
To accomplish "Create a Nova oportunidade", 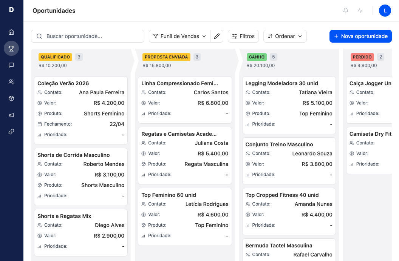I will 360,36.
